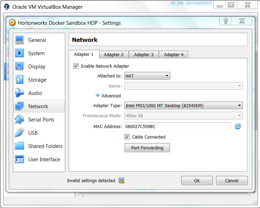Image resolution: width=260 pixels, height=208 pixels.
Task: Open General settings via its laptop icon
Action: point(20,40)
